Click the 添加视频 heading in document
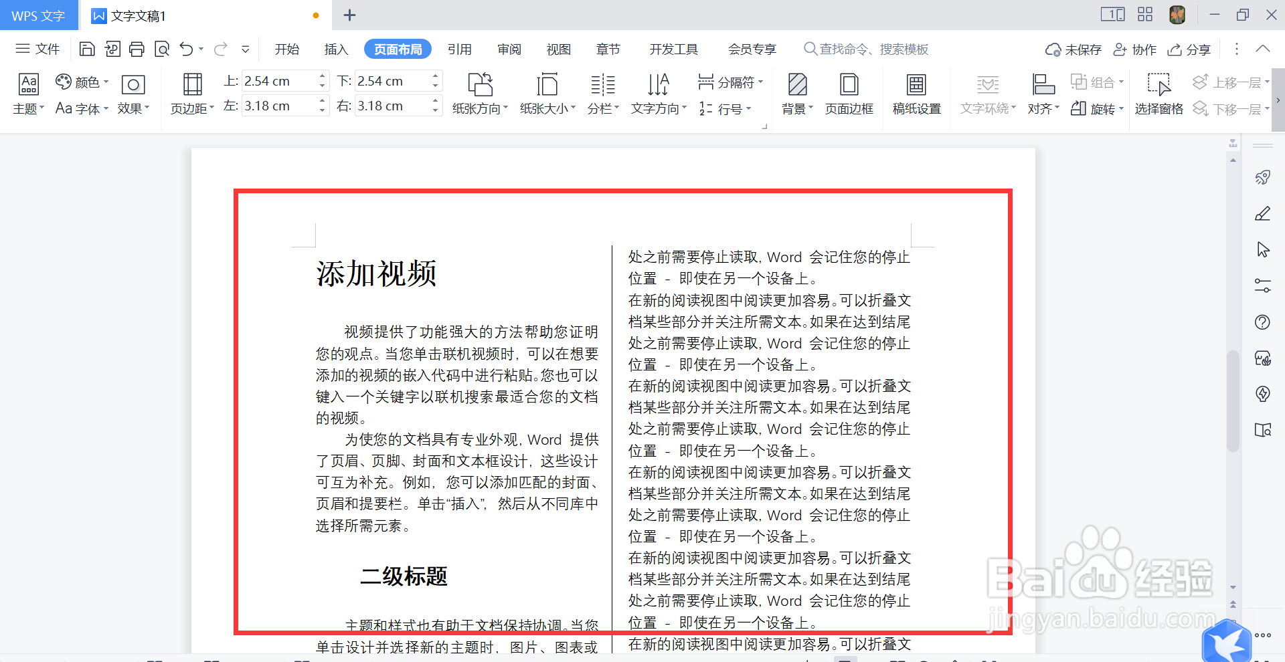The image size is (1285, 662). (376, 273)
